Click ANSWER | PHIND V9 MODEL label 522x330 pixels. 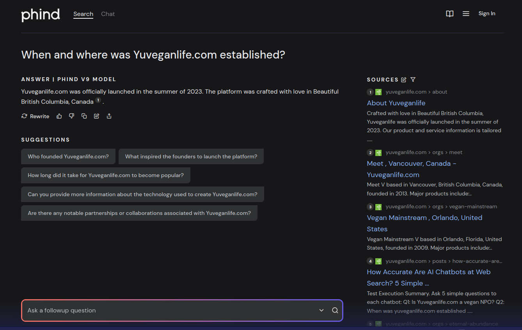[x=69, y=79]
